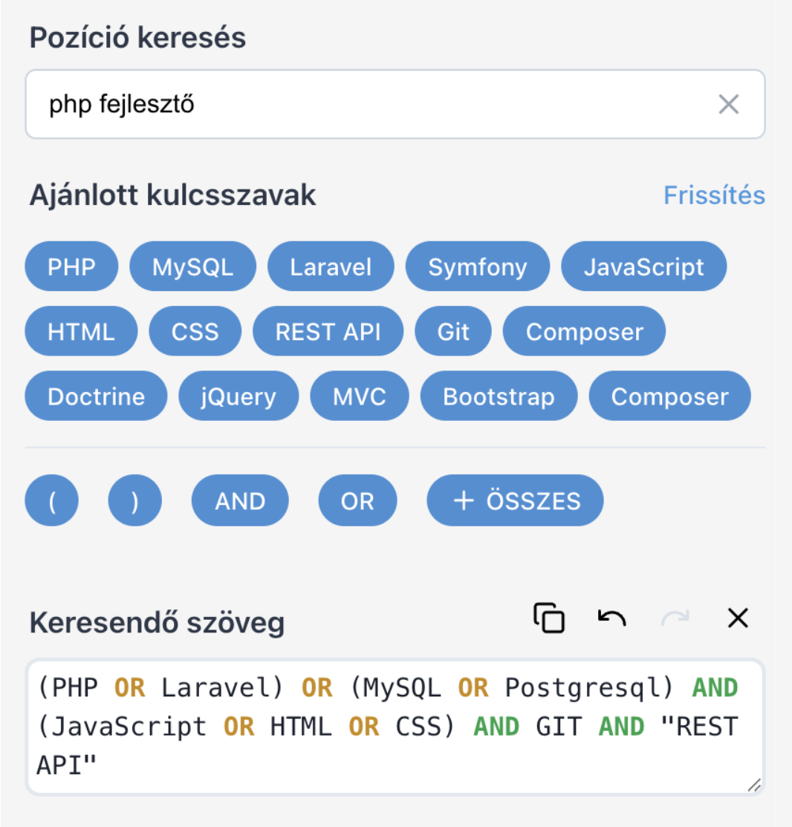Add the Bootstrap keyword chip
The image size is (792, 827).
pos(499,396)
